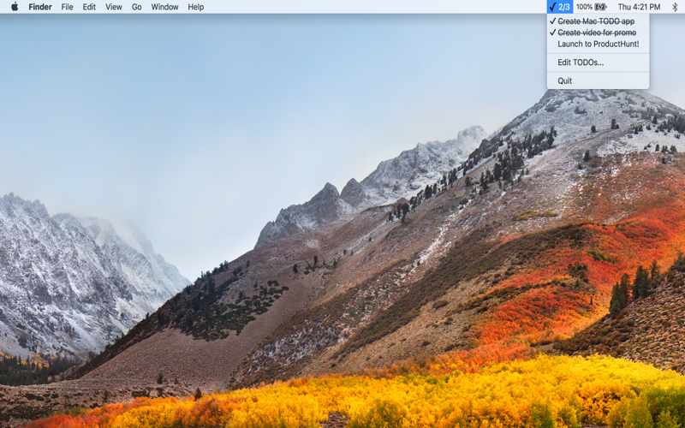Screen dimensions: 685x428
Task: Click the Bluetooth status icon
Action: pyautogui.click(x=674, y=7)
